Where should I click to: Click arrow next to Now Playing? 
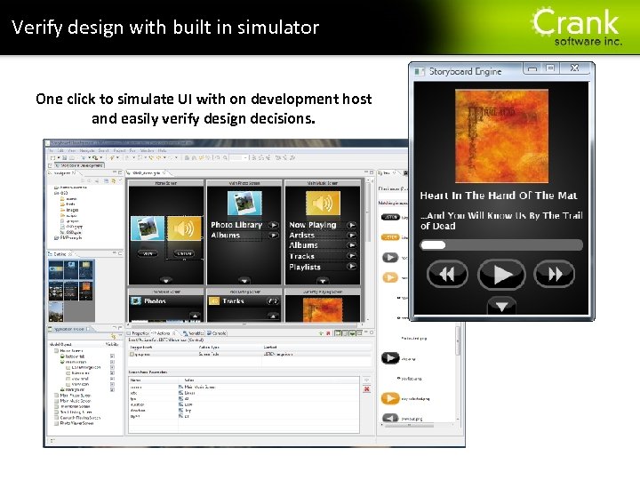[x=351, y=225]
